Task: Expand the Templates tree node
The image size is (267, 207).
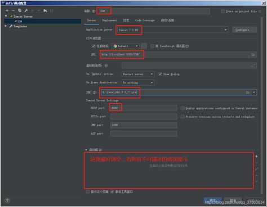Action: 6,26
